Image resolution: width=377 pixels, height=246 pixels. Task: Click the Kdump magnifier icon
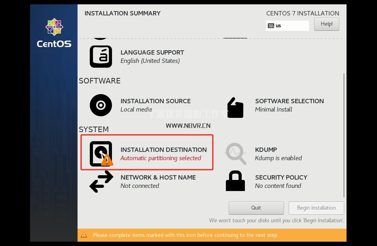click(x=236, y=154)
